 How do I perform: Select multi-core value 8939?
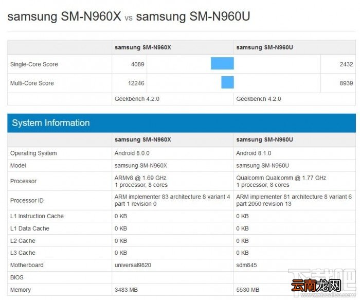[346, 83]
